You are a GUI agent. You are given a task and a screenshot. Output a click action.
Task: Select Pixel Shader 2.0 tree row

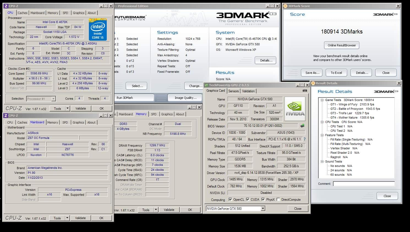pyautogui.click(x=345, y=153)
